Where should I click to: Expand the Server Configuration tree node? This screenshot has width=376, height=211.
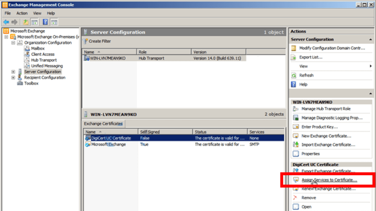13,72
